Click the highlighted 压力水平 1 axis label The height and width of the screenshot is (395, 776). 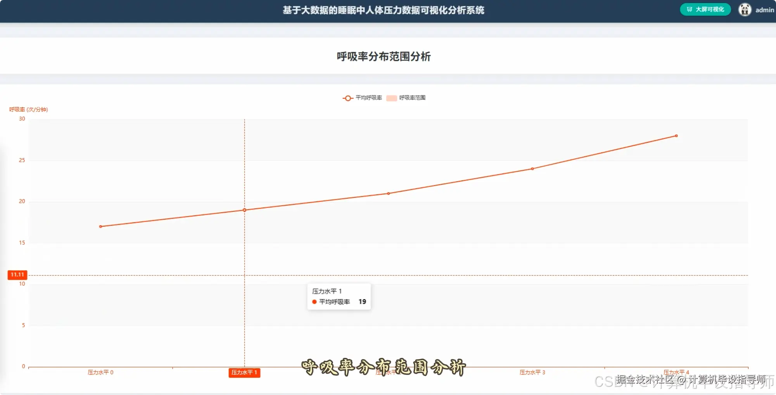coord(244,373)
